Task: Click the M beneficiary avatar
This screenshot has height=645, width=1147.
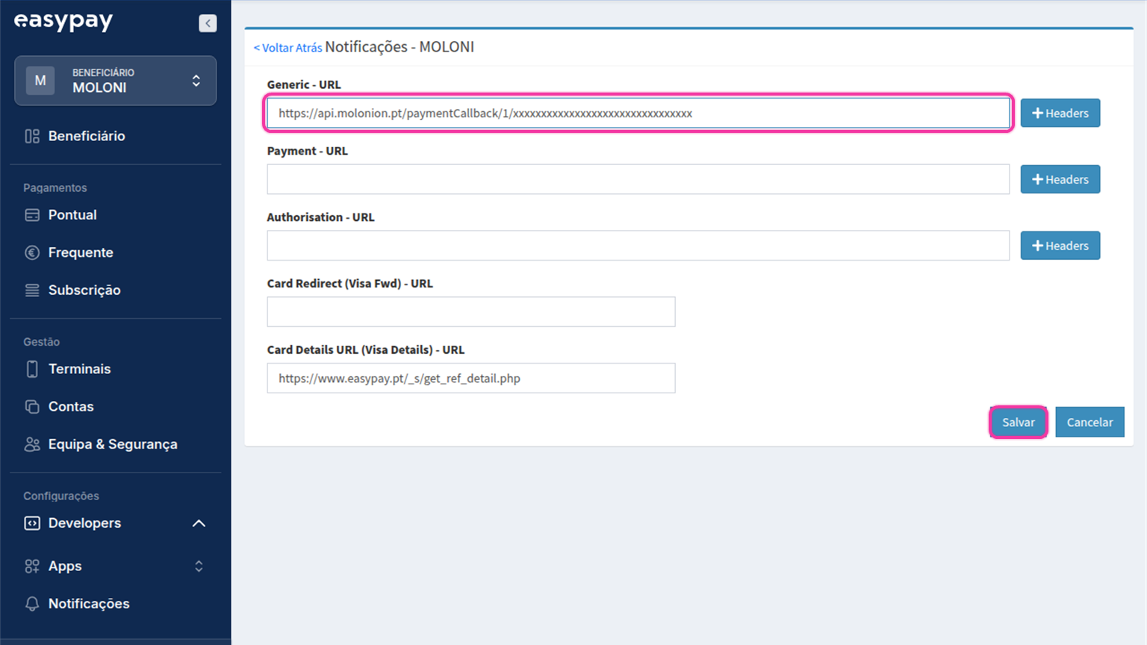Action: tap(40, 80)
